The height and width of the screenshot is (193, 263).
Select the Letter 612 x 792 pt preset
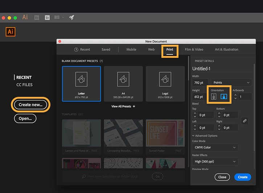point(81,84)
